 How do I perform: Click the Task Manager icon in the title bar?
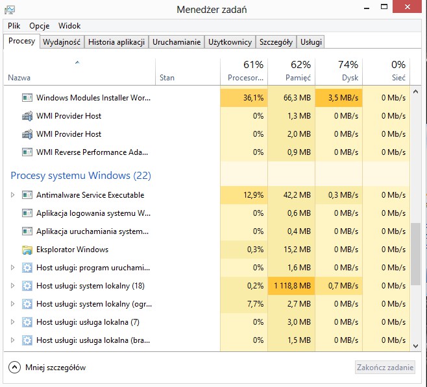pyautogui.click(x=10, y=10)
